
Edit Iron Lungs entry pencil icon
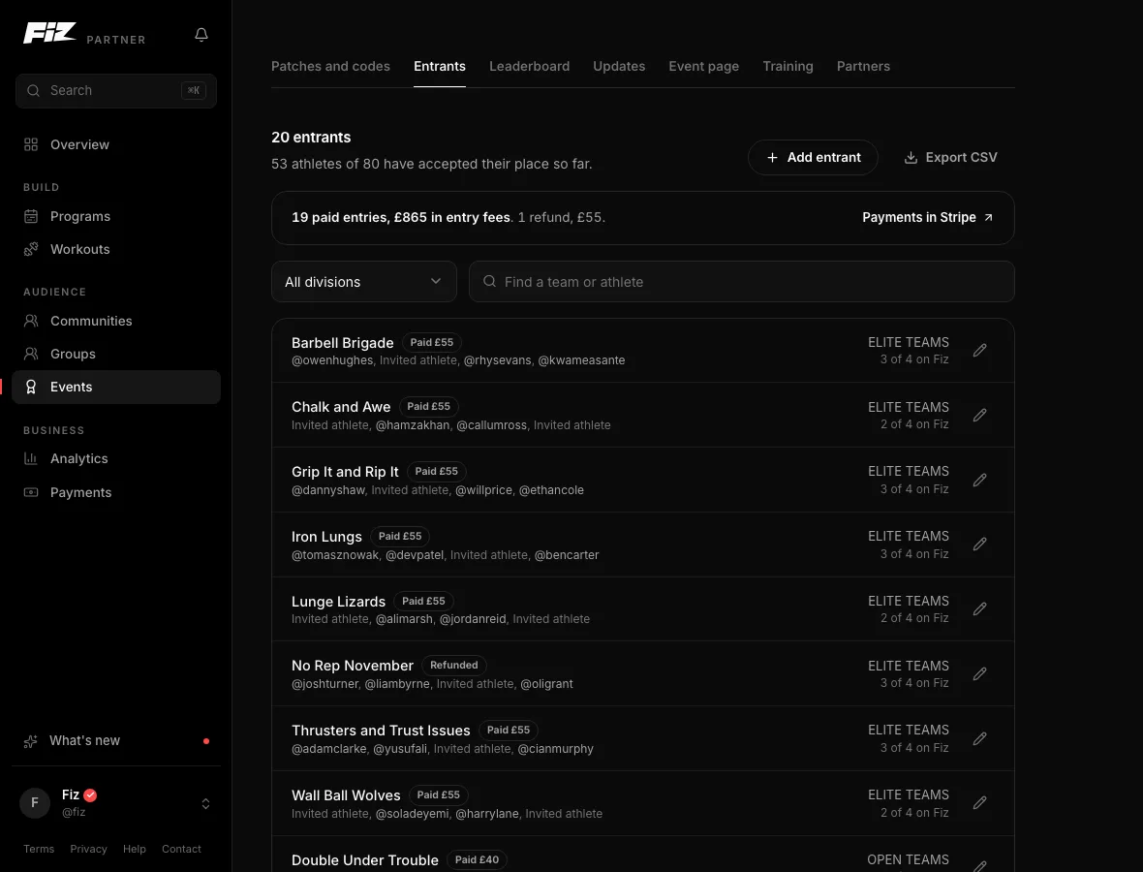[x=979, y=544]
